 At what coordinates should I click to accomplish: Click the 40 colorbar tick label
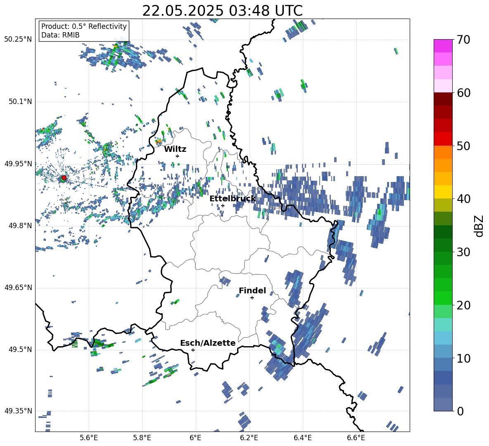coord(463,199)
